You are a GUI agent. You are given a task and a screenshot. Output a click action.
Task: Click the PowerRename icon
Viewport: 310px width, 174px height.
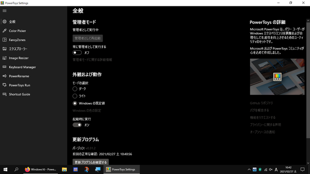pyautogui.click(x=4, y=76)
